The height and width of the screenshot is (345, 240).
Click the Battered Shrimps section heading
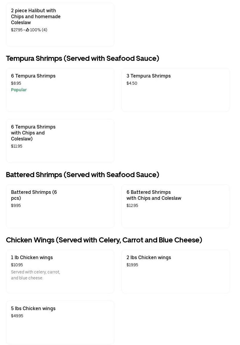point(82,174)
